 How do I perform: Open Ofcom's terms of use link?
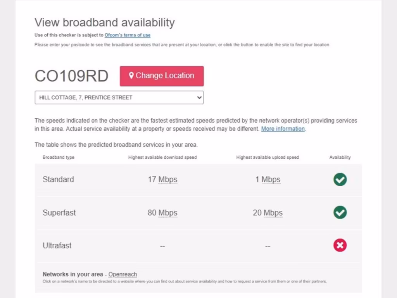tap(128, 35)
